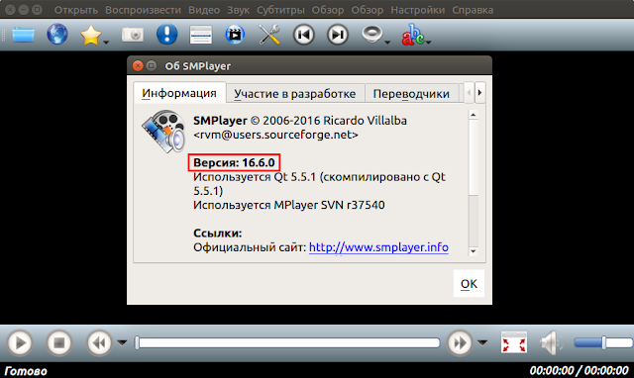Click the Используется MPlayer SVN r37540 text
The image size is (634, 378).
point(289,205)
